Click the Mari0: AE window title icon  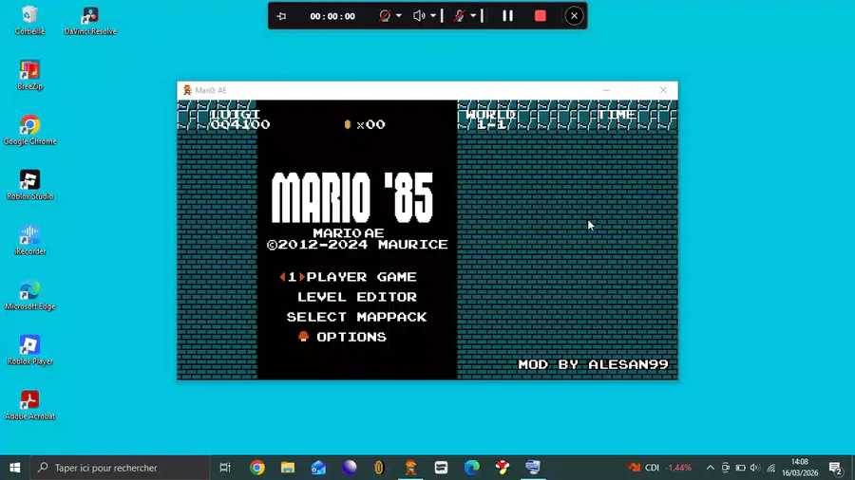click(187, 90)
